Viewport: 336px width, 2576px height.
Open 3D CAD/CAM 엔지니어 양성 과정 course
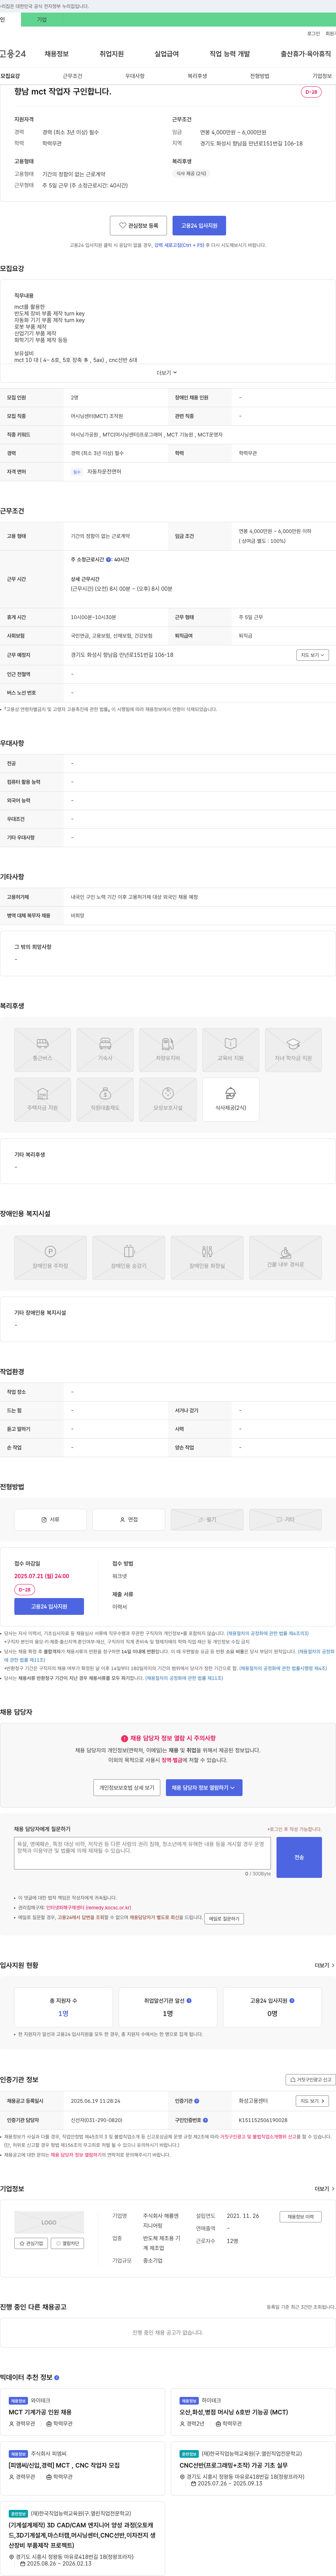[82, 2535]
